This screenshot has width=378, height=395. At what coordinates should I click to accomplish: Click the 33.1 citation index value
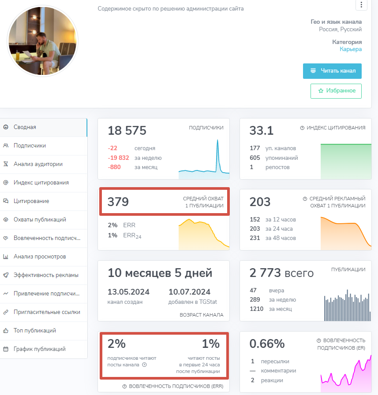(x=262, y=130)
